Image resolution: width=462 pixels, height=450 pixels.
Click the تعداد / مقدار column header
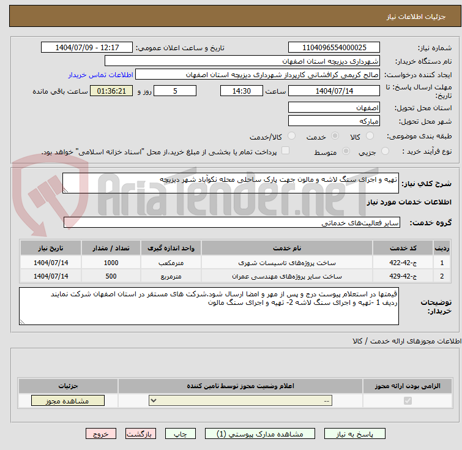[x=111, y=248]
